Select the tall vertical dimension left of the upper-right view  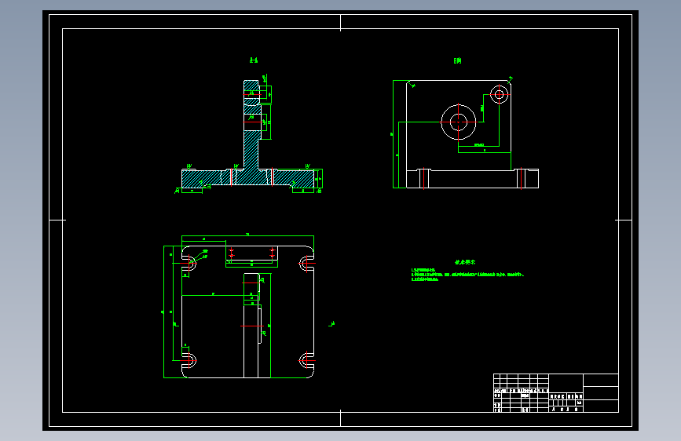[393, 134]
